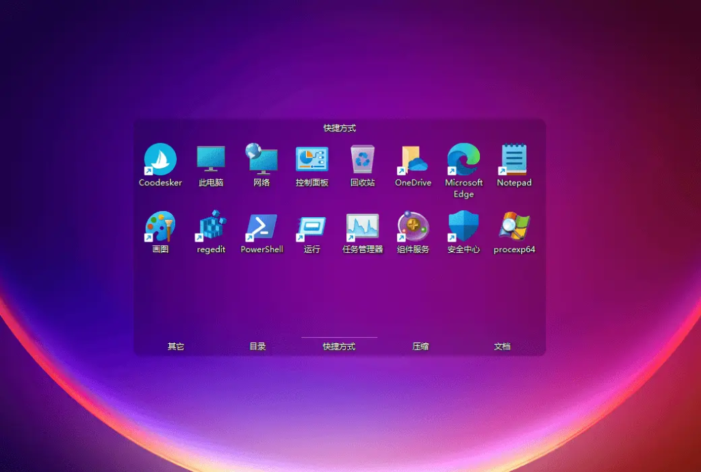Open 此电脑 (This PC) icon
Screen dimensions: 701x472
[x=211, y=160]
